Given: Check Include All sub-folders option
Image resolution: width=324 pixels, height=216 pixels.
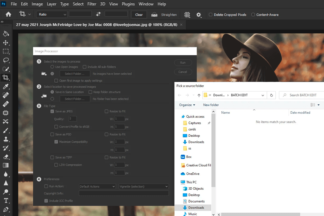Looking at the screenshot, I should point(85,67).
